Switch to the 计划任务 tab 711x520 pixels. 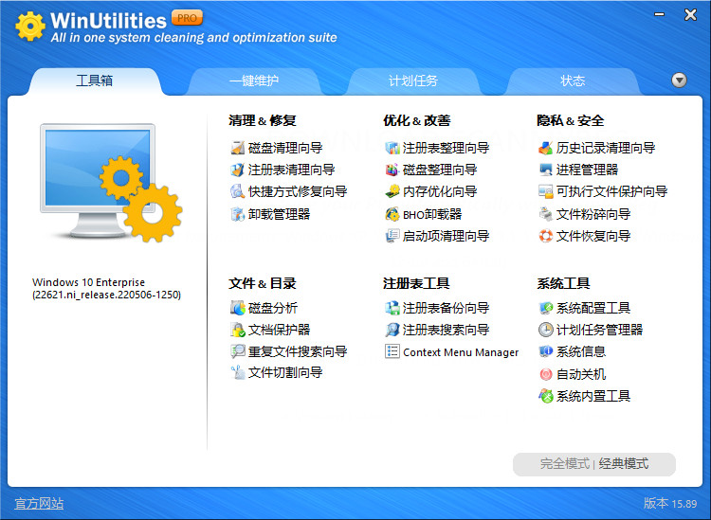pos(413,81)
